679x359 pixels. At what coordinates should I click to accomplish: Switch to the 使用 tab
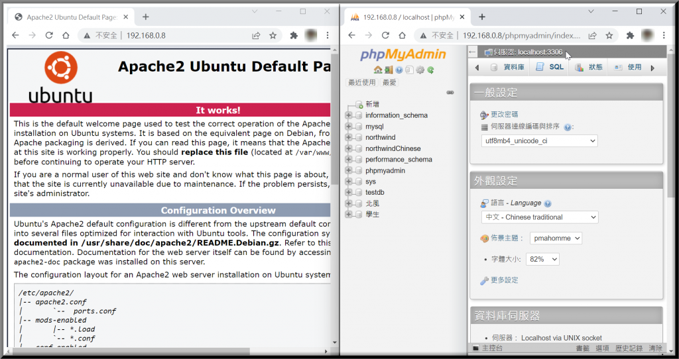pos(628,67)
